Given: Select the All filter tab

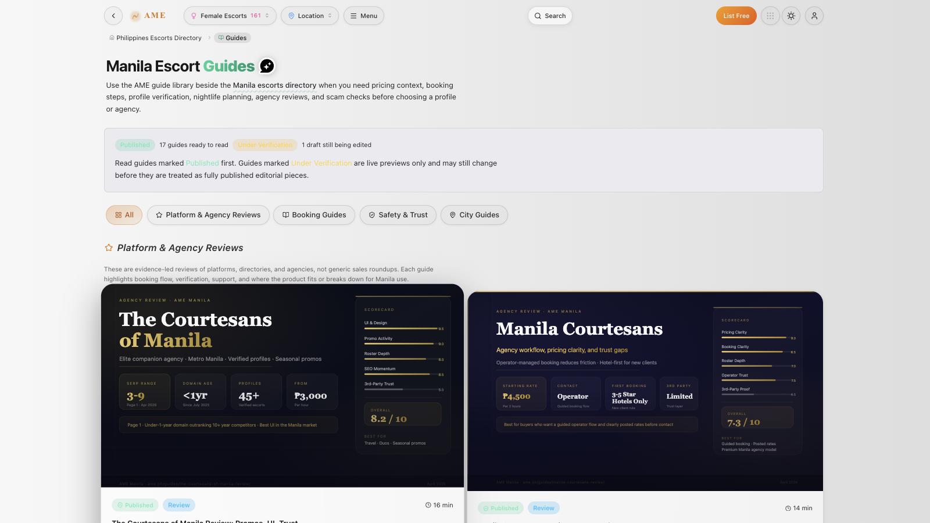Looking at the screenshot, I should [x=124, y=215].
